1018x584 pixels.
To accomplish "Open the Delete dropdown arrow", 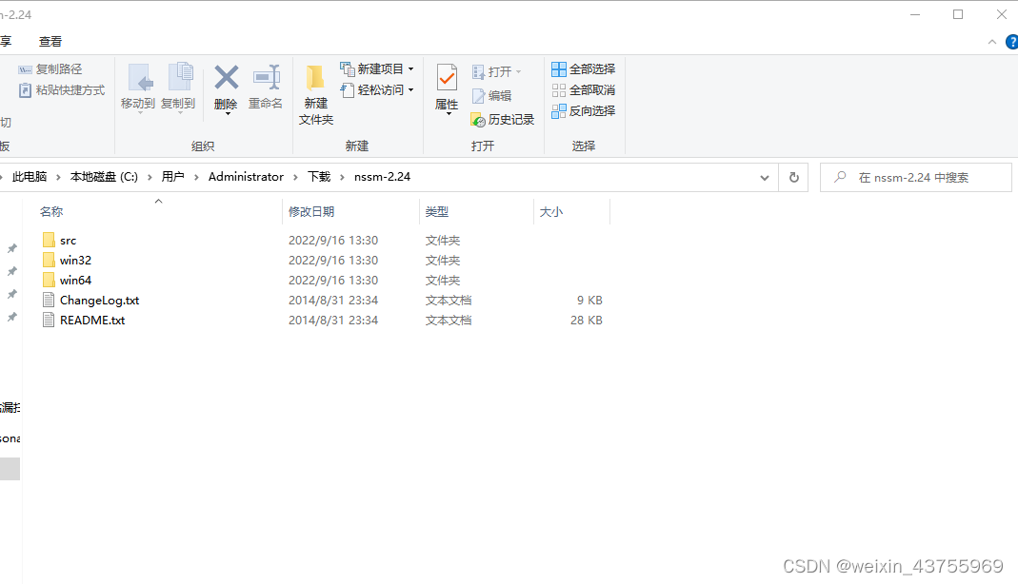I will coord(228,114).
